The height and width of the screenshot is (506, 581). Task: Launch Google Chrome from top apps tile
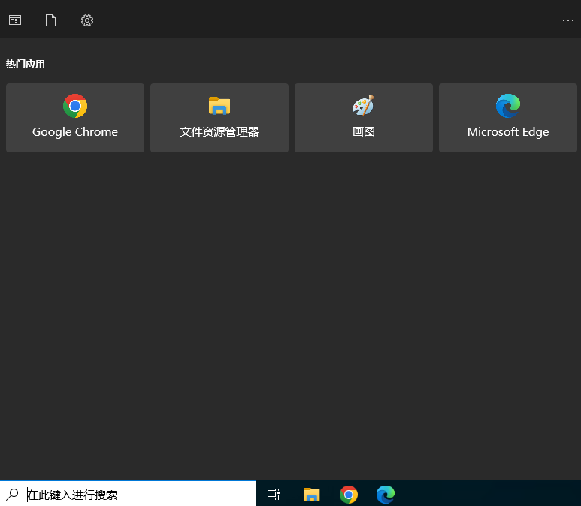(x=75, y=118)
